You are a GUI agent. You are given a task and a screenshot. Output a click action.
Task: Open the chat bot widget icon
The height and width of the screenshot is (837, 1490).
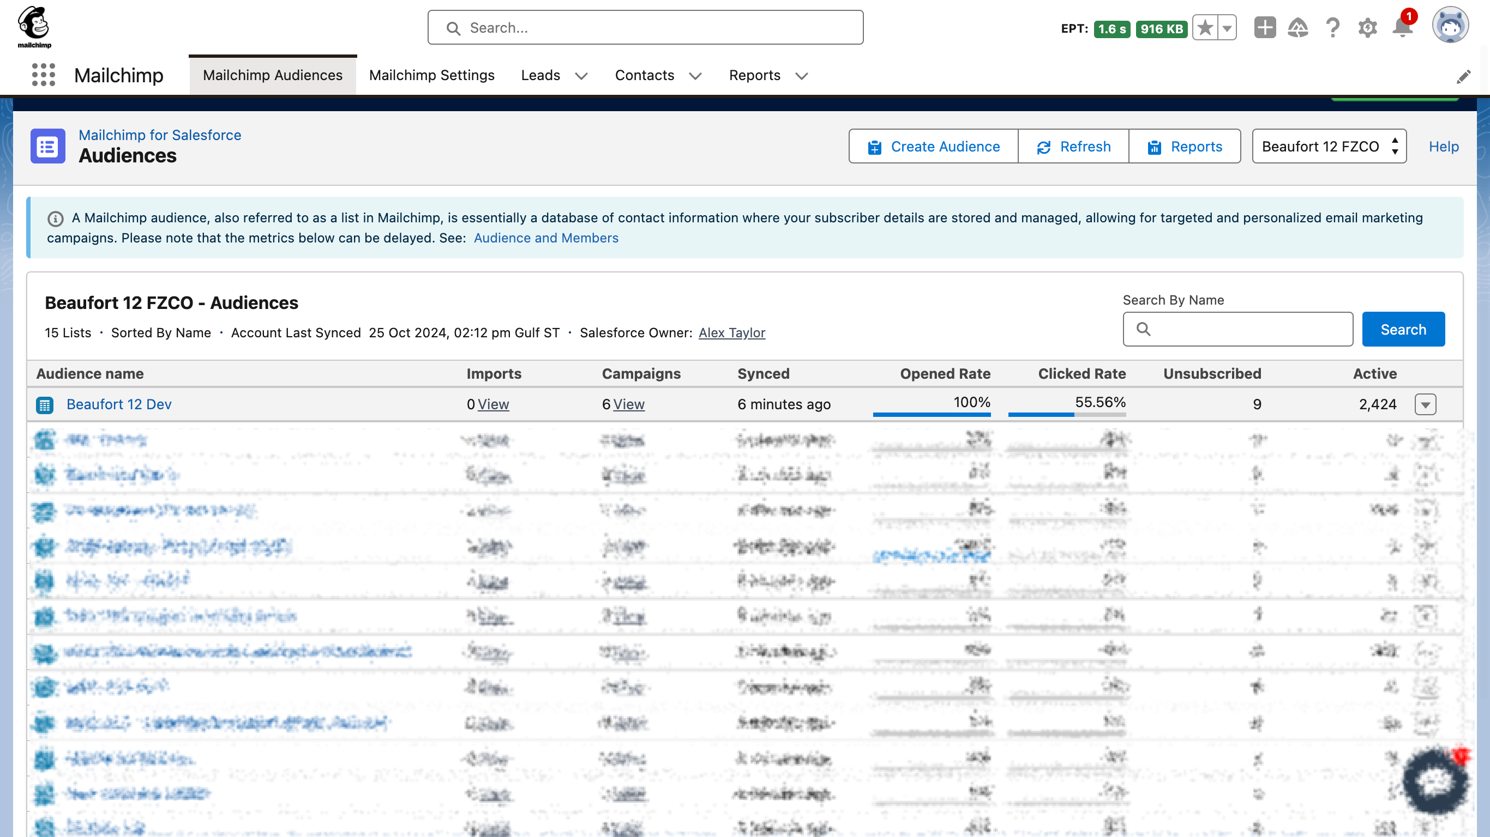[x=1435, y=780]
